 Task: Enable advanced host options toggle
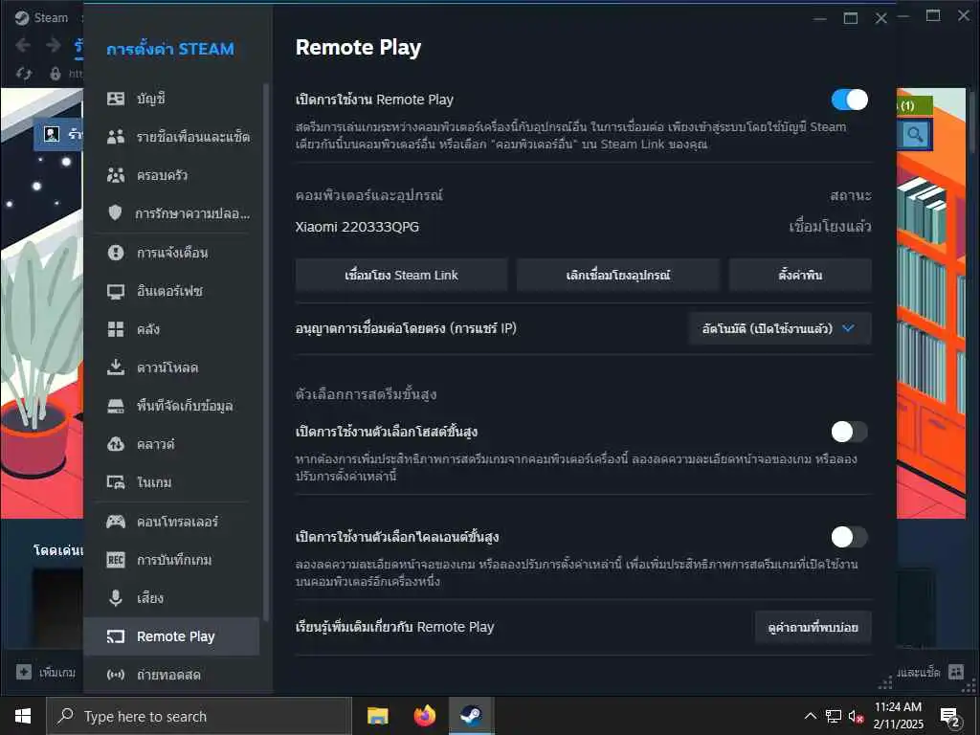(x=850, y=432)
